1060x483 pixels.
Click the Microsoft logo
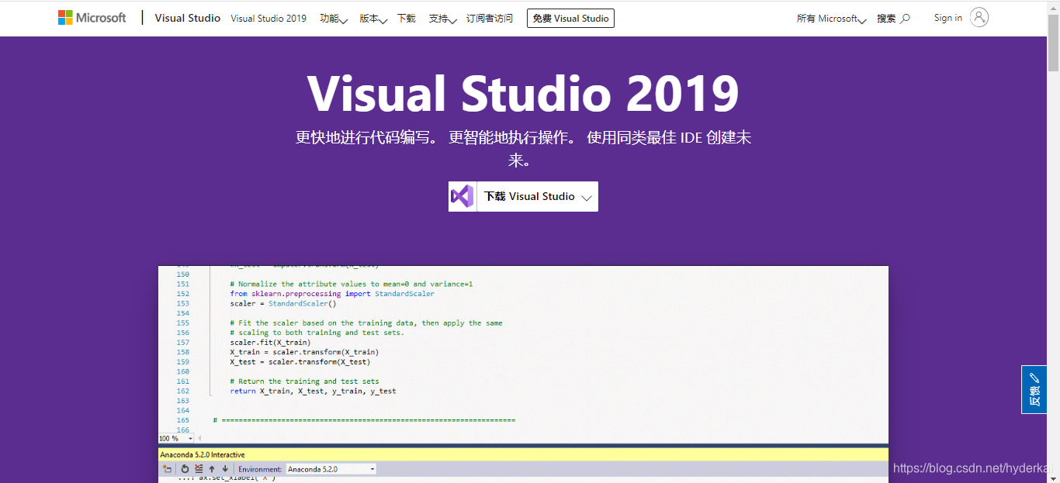click(x=92, y=18)
